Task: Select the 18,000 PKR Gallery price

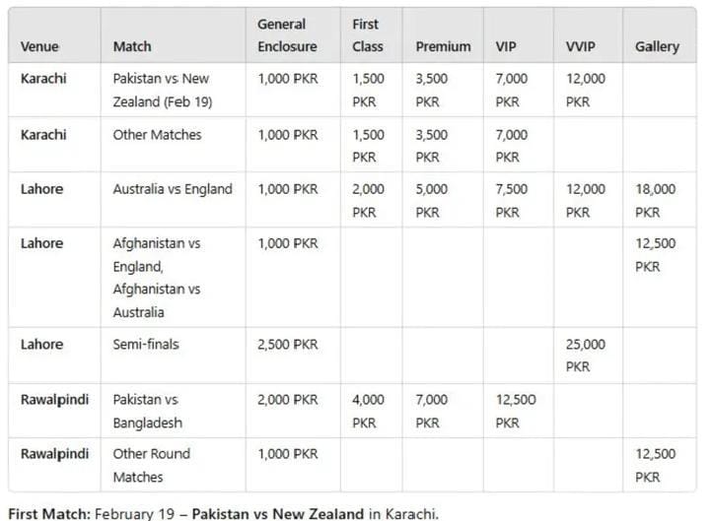Action: [x=655, y=200]
